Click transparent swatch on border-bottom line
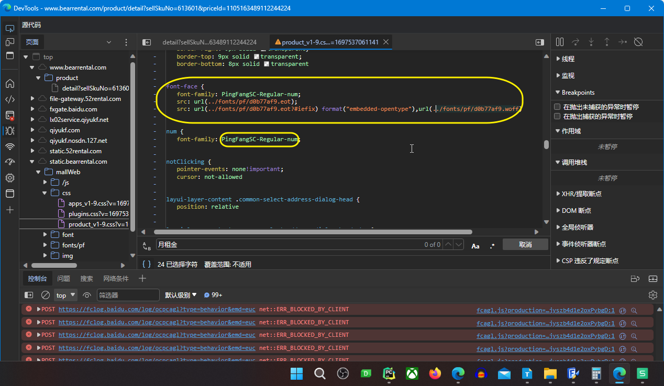The width and height of the screenshot is (664, 386). [x=267, y=64]
